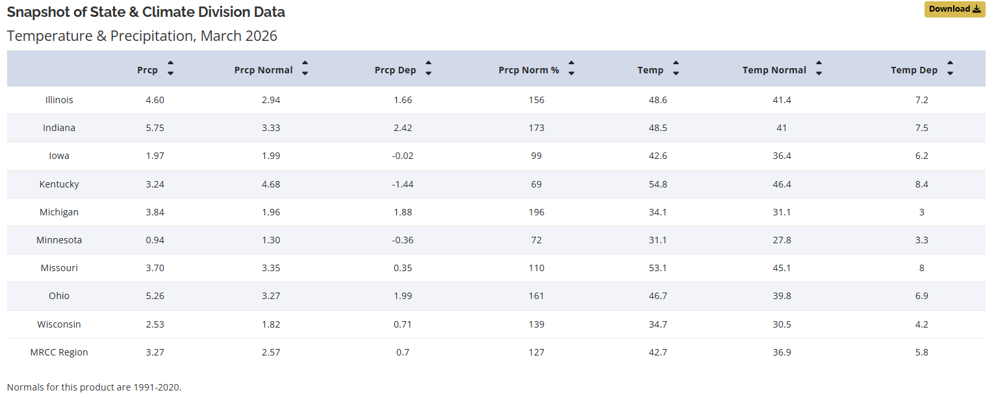The image size is (996, 397).
Task: Sort by Prcp Norm % arrows icon
Action: tap(571, 68)
